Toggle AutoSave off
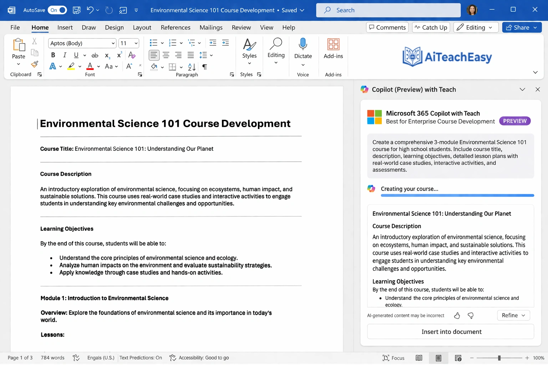Image resolution: width=548 pixels, height=365 pixels. coord(57,10)
